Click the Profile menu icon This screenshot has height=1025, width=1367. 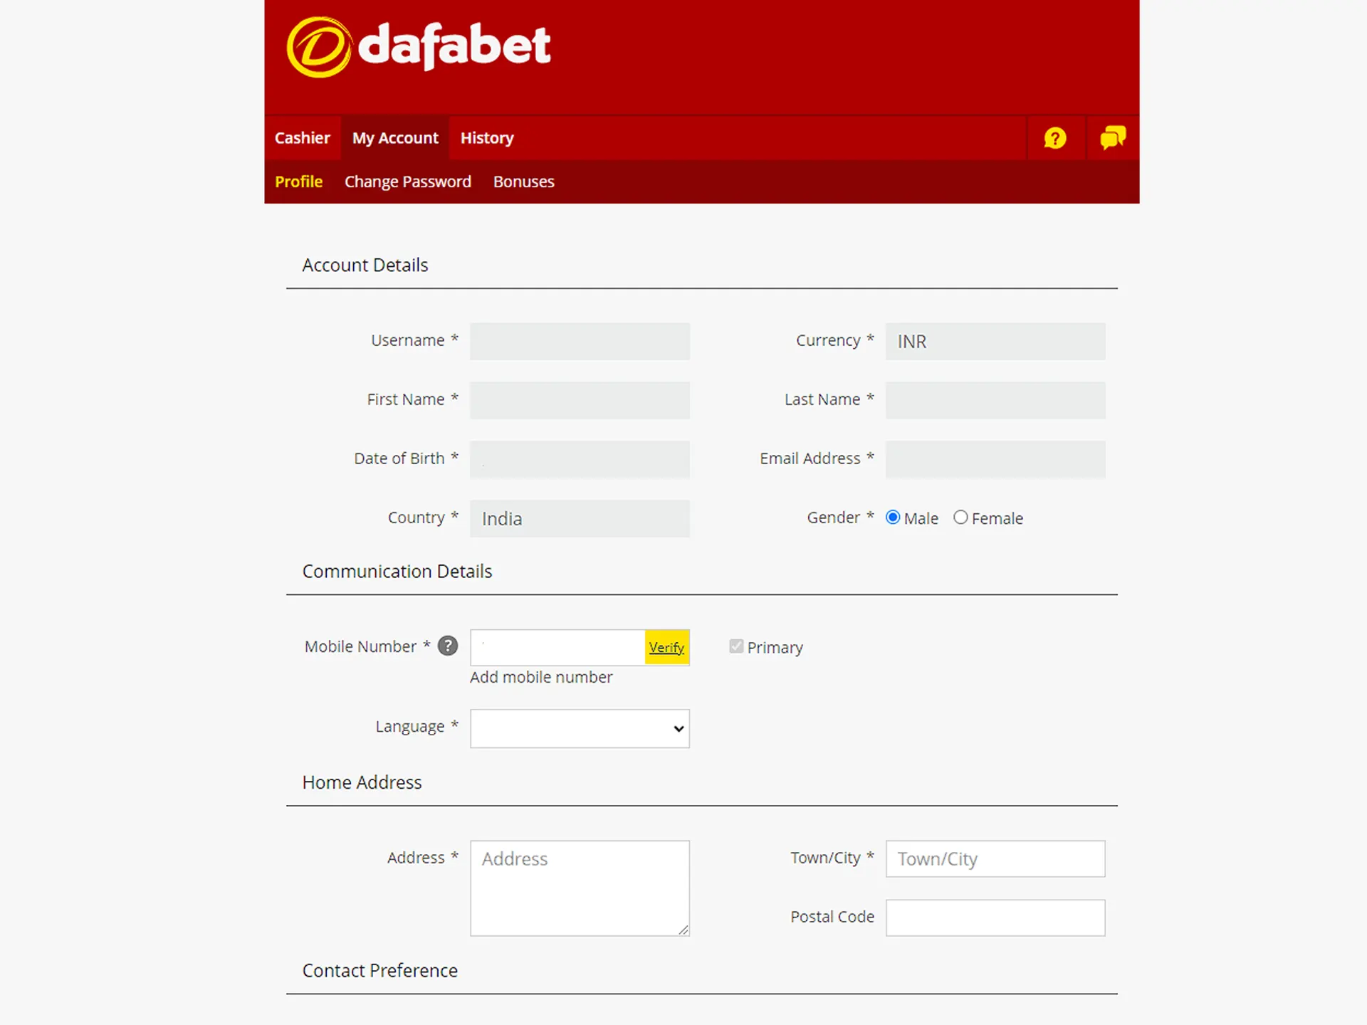(299, 181)
